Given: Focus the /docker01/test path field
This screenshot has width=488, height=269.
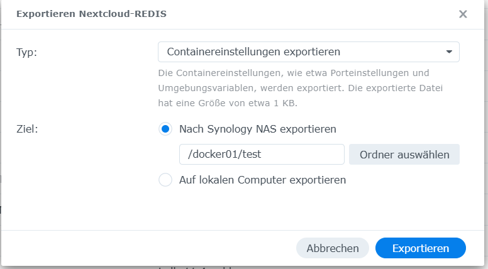Looking at the screenshot, I should coord(261,155).
